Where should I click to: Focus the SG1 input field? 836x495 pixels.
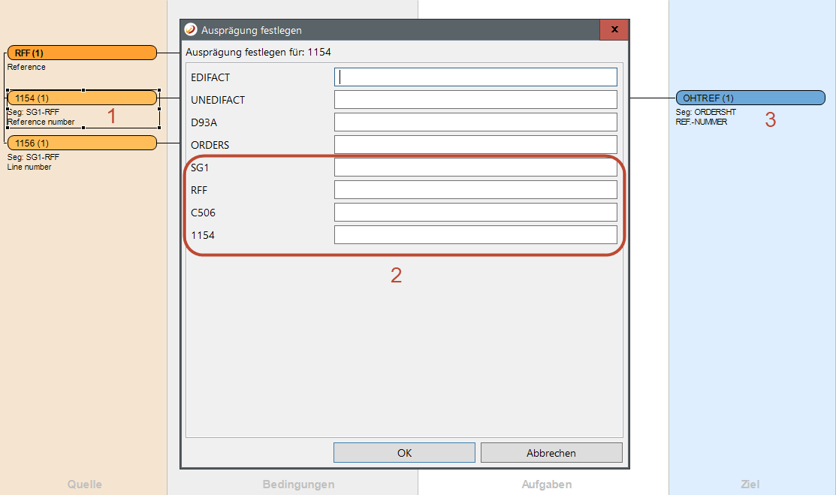click(x=475, y=168)
